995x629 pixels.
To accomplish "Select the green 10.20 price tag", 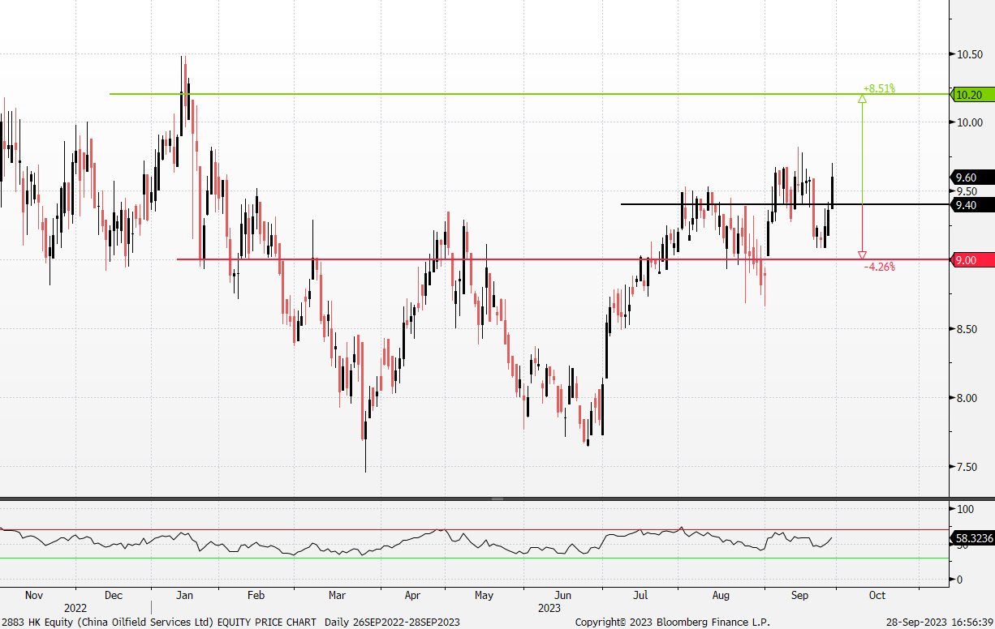I will tap(969, 95).
